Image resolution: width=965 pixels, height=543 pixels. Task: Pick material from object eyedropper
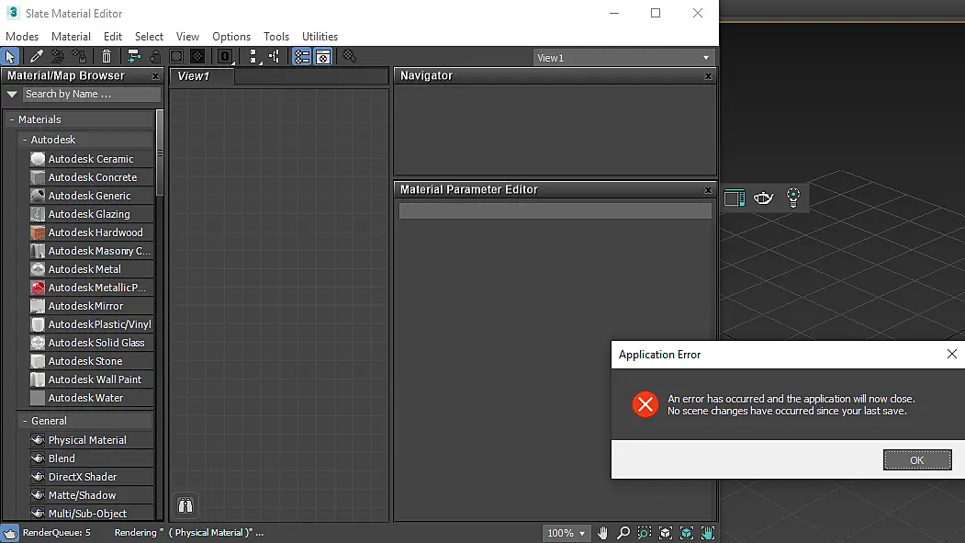[37, 57]
